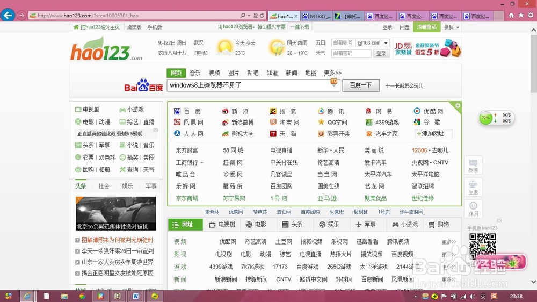Show hidden tray icons arrow
Screen dimensions: 537x302
tap(416, 297)
